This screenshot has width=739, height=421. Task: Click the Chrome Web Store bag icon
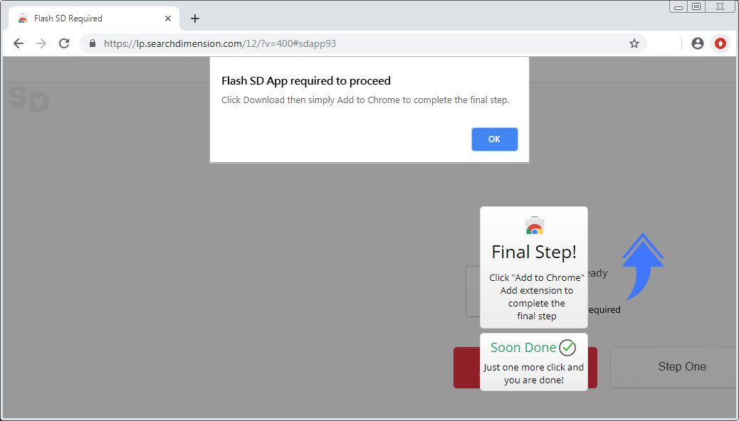535,225
